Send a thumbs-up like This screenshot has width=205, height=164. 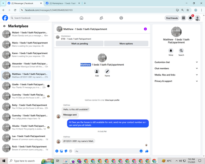147,151
